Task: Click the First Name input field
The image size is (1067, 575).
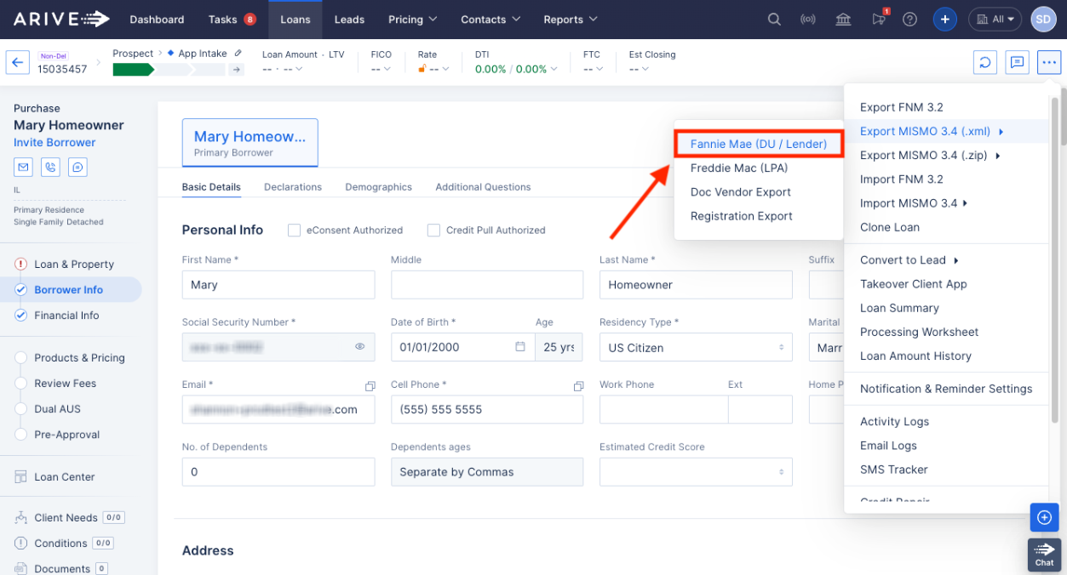Action: tap(278, 285)
